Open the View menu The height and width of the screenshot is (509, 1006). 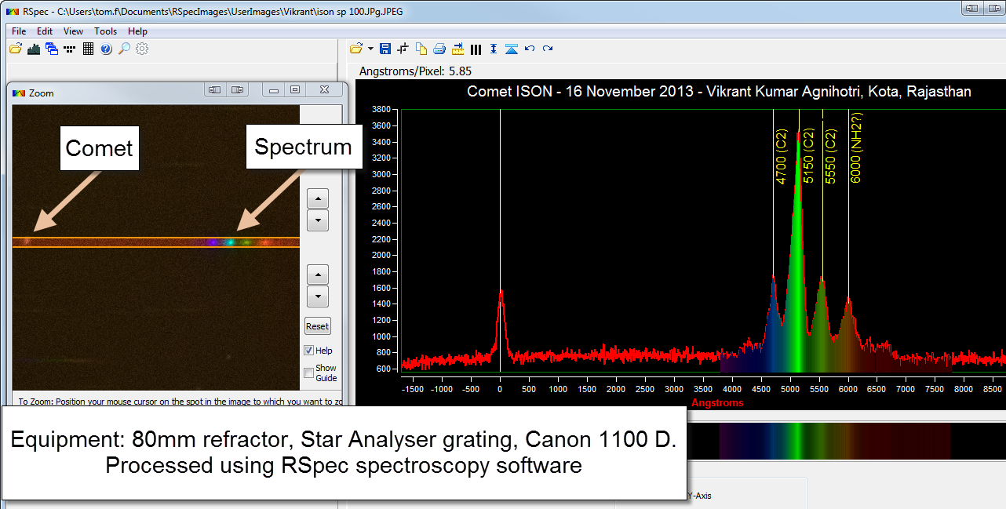(x=73, y=31)
